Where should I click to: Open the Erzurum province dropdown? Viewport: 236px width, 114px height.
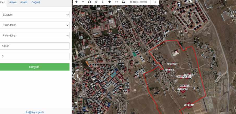(34, 15)
